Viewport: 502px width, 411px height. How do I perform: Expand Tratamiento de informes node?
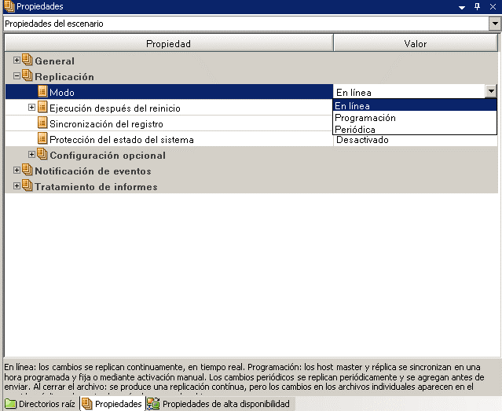point(16,185)
